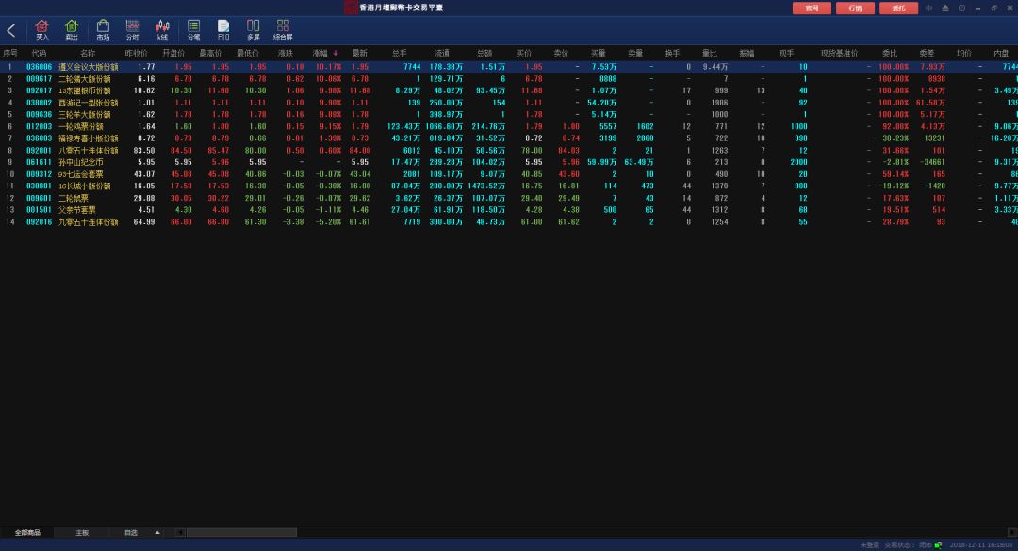Sort by the 总手 column header
1018x551 pixels.
(400, 54)
